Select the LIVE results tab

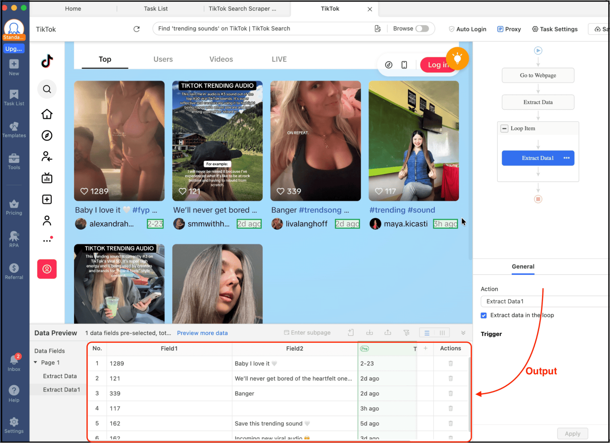(x=279, y=59)
